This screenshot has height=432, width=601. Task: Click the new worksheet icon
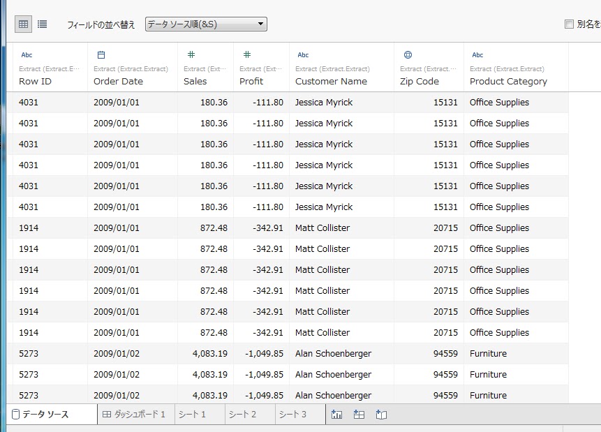[337, 415]
